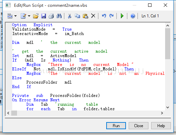Click the horizontal scrollbar thumb
Viewport: 176px width, 135px height.
[14, 113]
